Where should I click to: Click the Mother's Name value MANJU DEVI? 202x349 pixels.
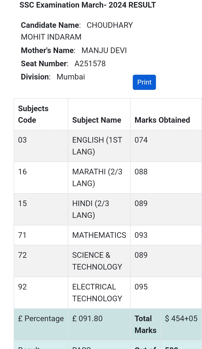(104, 51)
